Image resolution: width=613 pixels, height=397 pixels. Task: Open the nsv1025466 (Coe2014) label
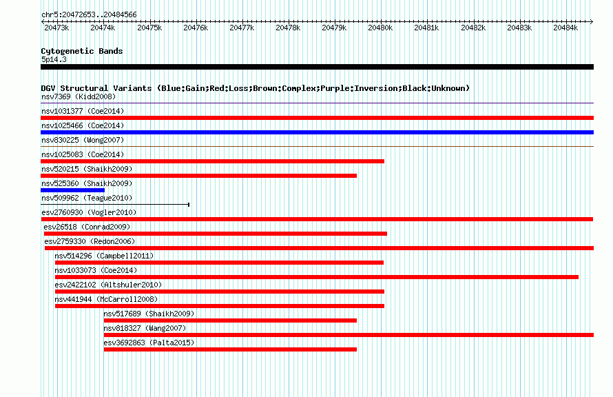83,125
